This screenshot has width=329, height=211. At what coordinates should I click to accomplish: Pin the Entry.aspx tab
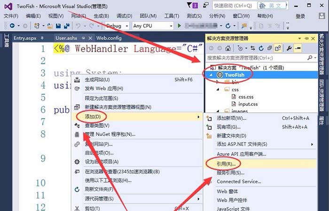tap(42, 38)
